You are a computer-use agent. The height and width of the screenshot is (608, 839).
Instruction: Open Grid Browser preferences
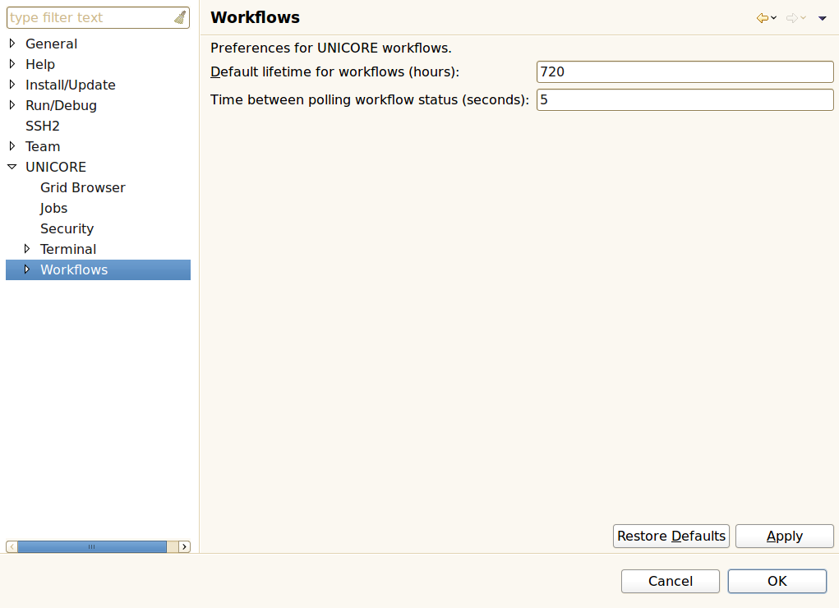click(82, 187)
